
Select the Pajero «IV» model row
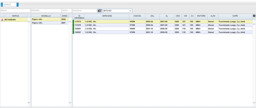point(50,23)
